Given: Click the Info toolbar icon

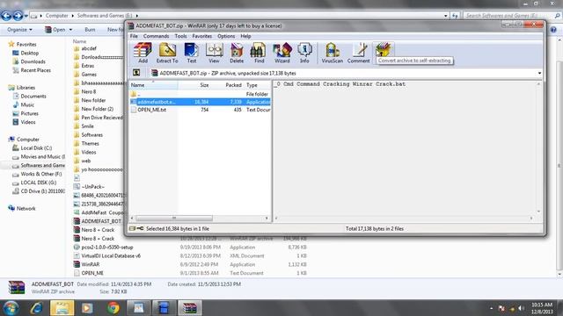Looking at the screenshot, I should 304,53.
